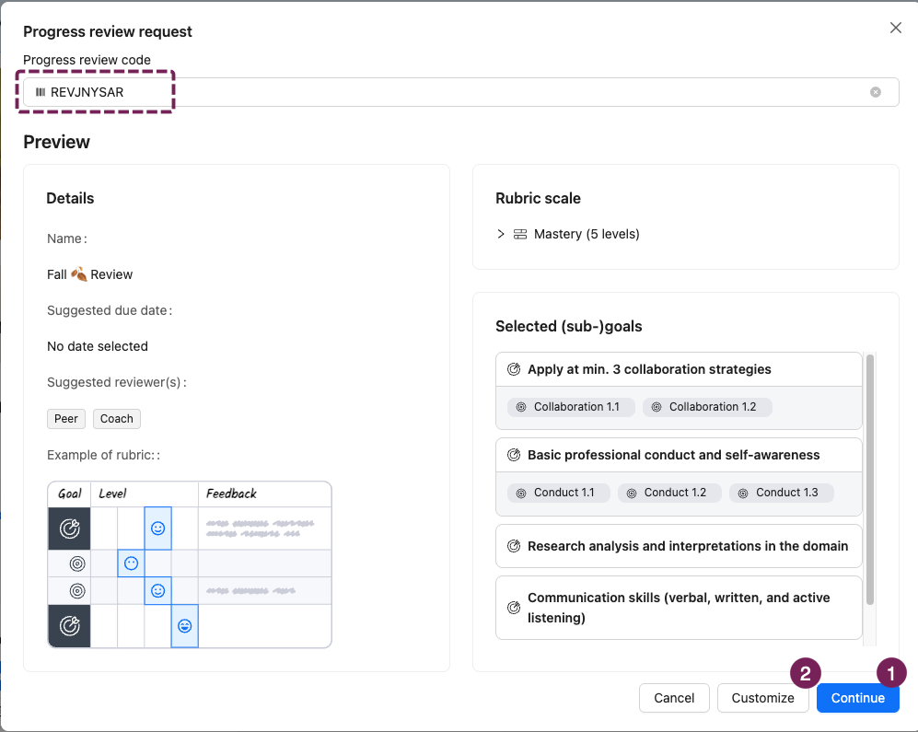Viewport: 918px width, 732px height.
Task: Click goal icon beside Basic professional conduct
Action: point(514,455)
